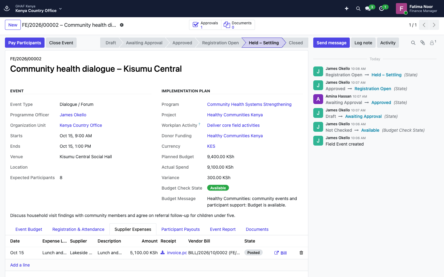This screenshot has height=277, width=444.
Task: Search messages in the chatter
Action: [x=413, y=43]
